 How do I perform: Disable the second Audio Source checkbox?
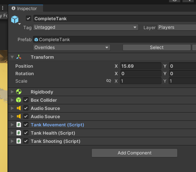[26, 117]
